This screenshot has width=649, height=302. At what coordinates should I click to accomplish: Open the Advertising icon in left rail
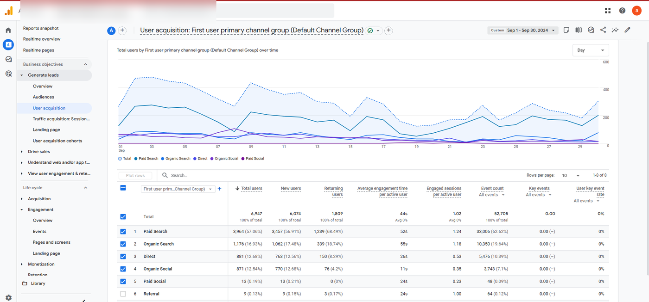click(x=8, y=74)
